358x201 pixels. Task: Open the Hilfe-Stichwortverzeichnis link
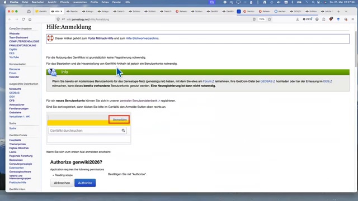[142, 39]
